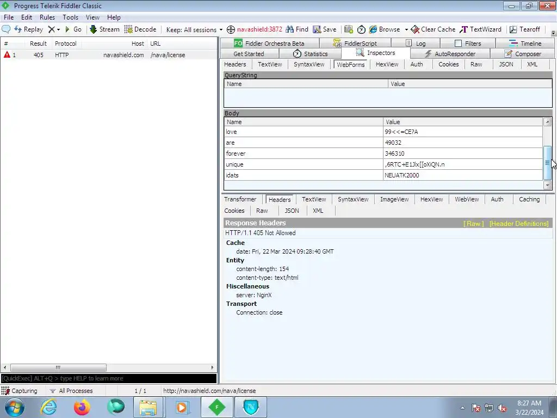The image size is (557, 418).
Task: Click the Body list scroll up arrow
Action: 547,122
